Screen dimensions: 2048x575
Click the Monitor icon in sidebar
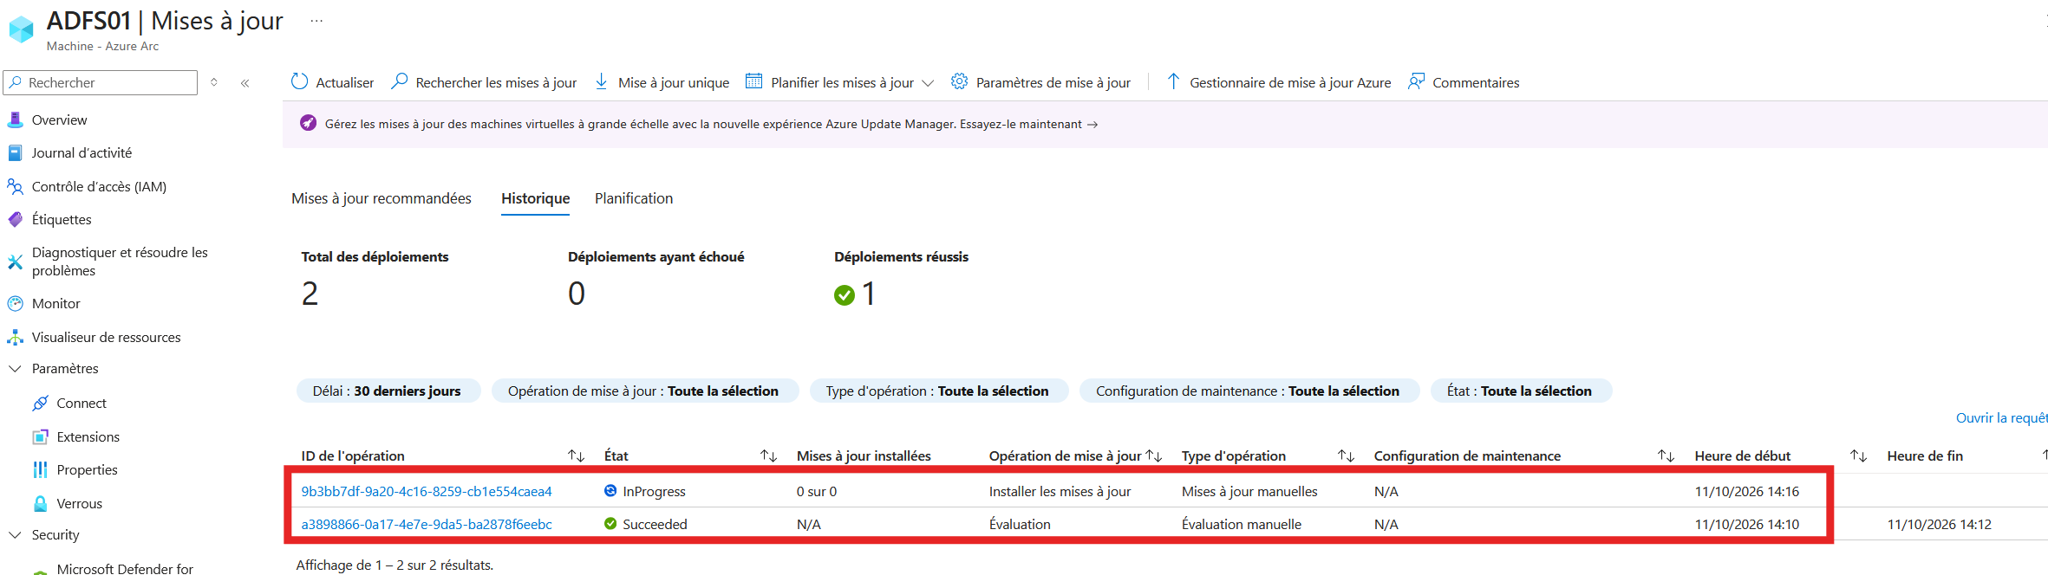pos(15,303)
